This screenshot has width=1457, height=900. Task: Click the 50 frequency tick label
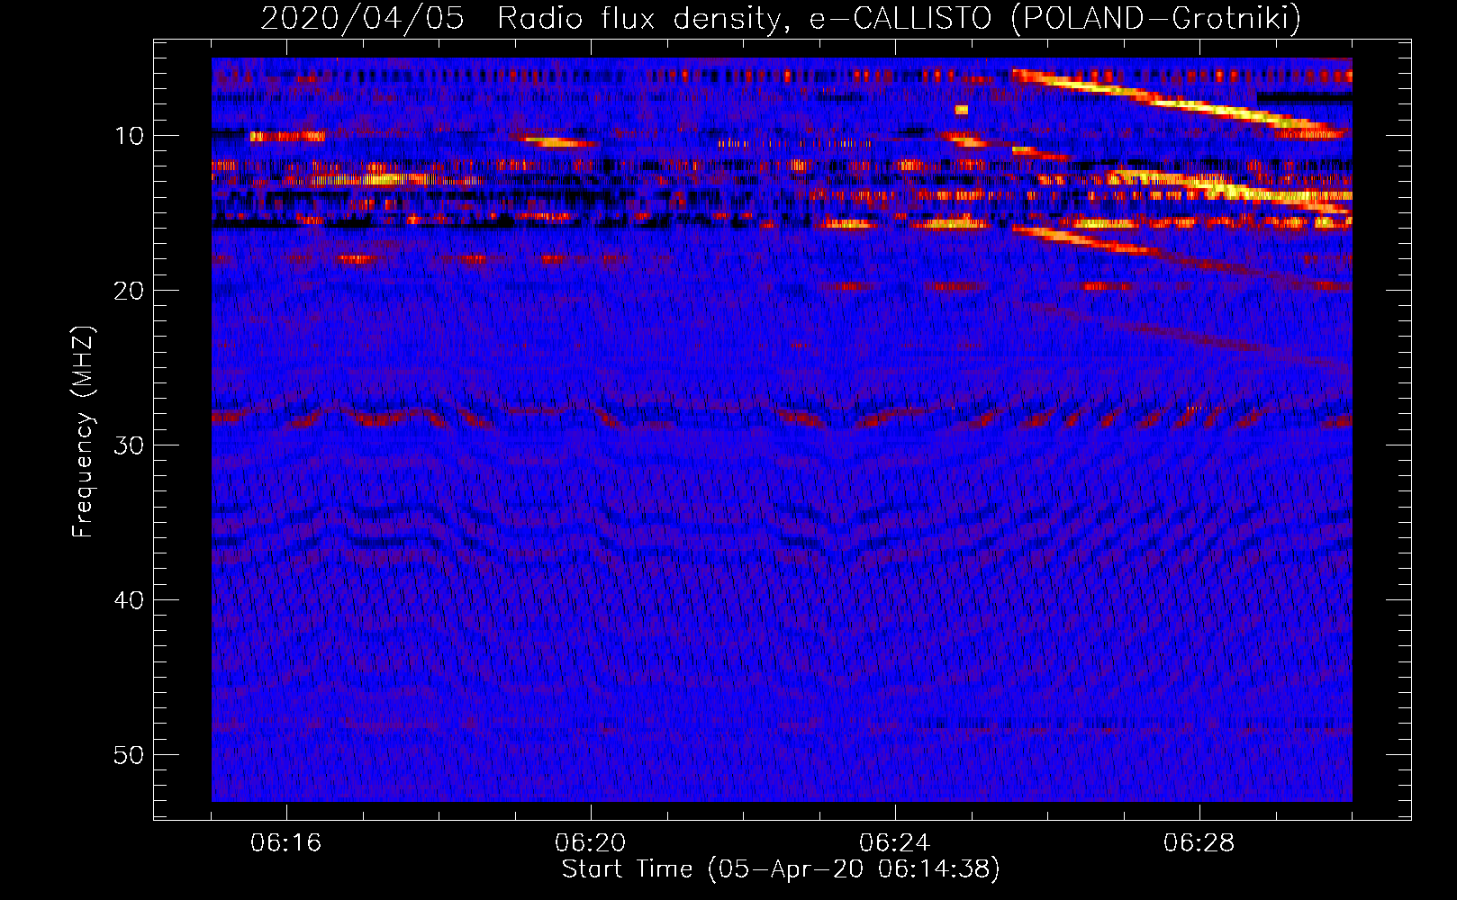[x=129, y=755]
